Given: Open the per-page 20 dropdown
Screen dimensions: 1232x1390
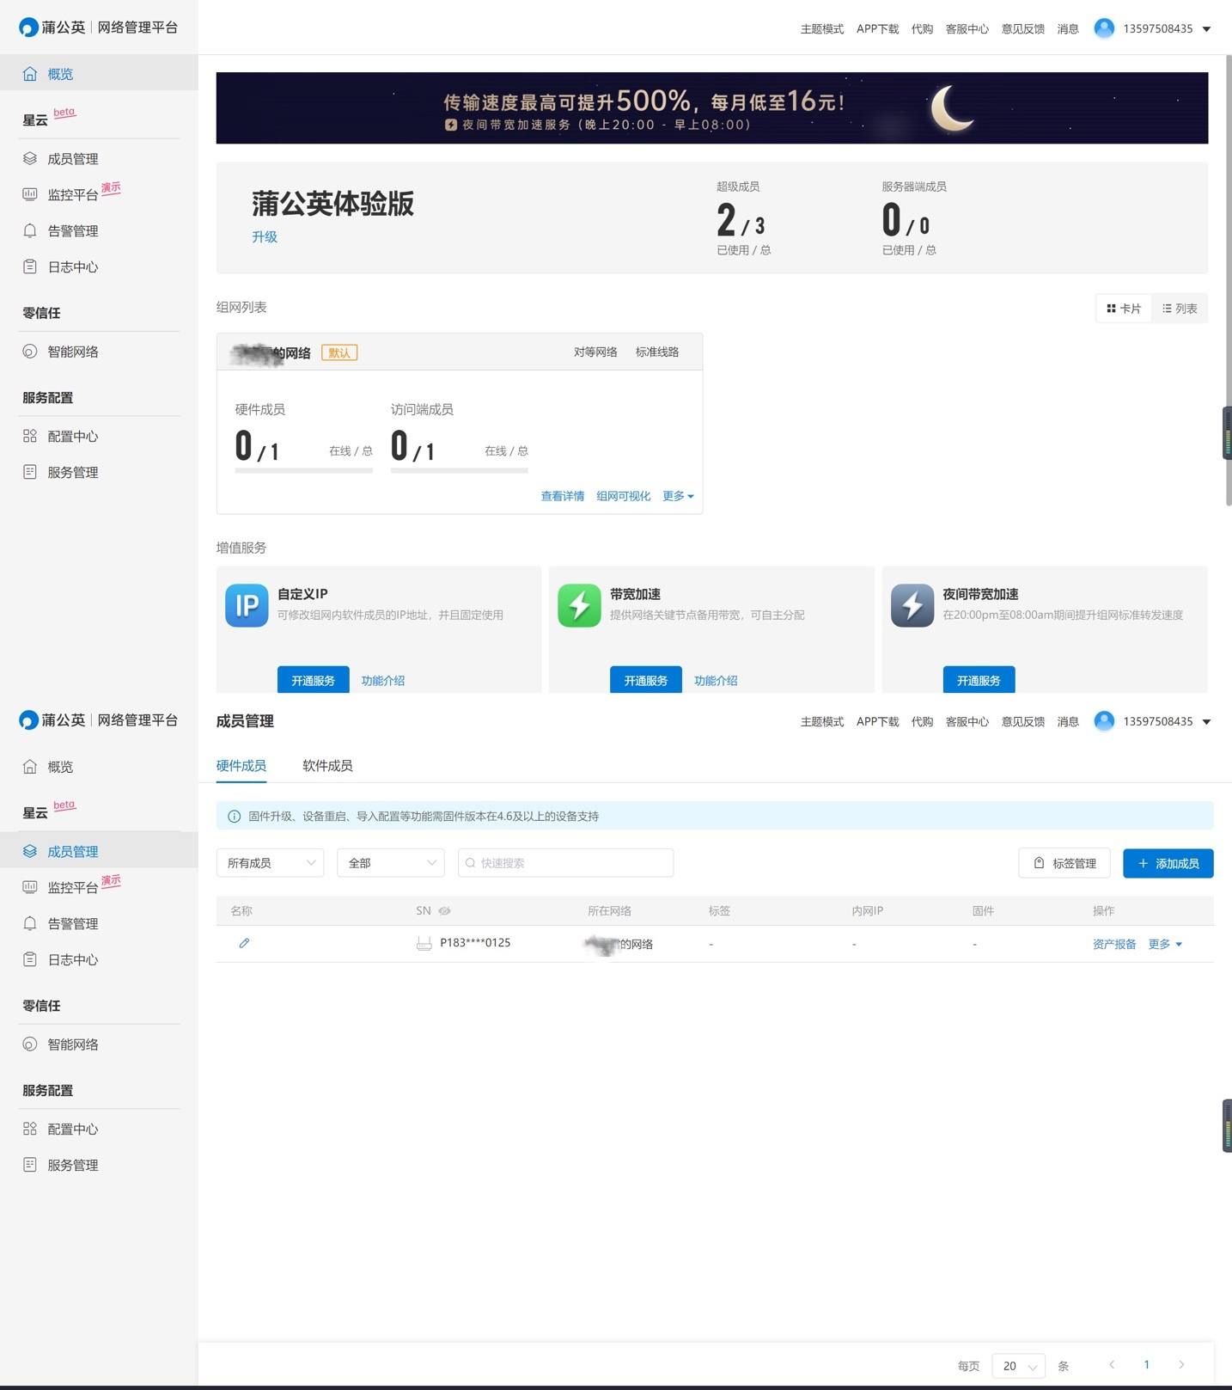Looking at the screenshot, I should tap(1018, 1366).
